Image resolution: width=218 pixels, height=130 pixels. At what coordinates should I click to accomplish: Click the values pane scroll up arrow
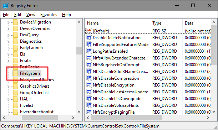[x=214, y=22]
